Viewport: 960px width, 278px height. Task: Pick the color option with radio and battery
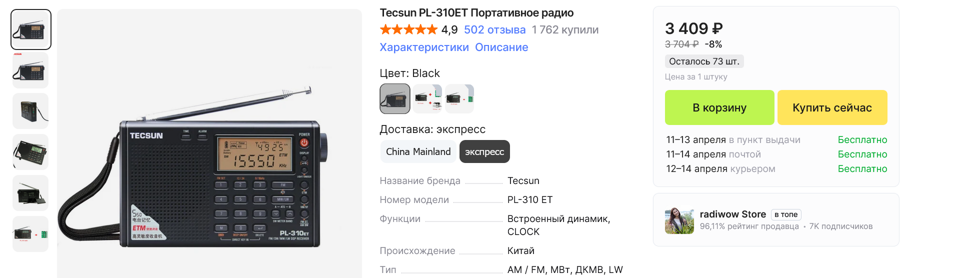pos(459,98)
